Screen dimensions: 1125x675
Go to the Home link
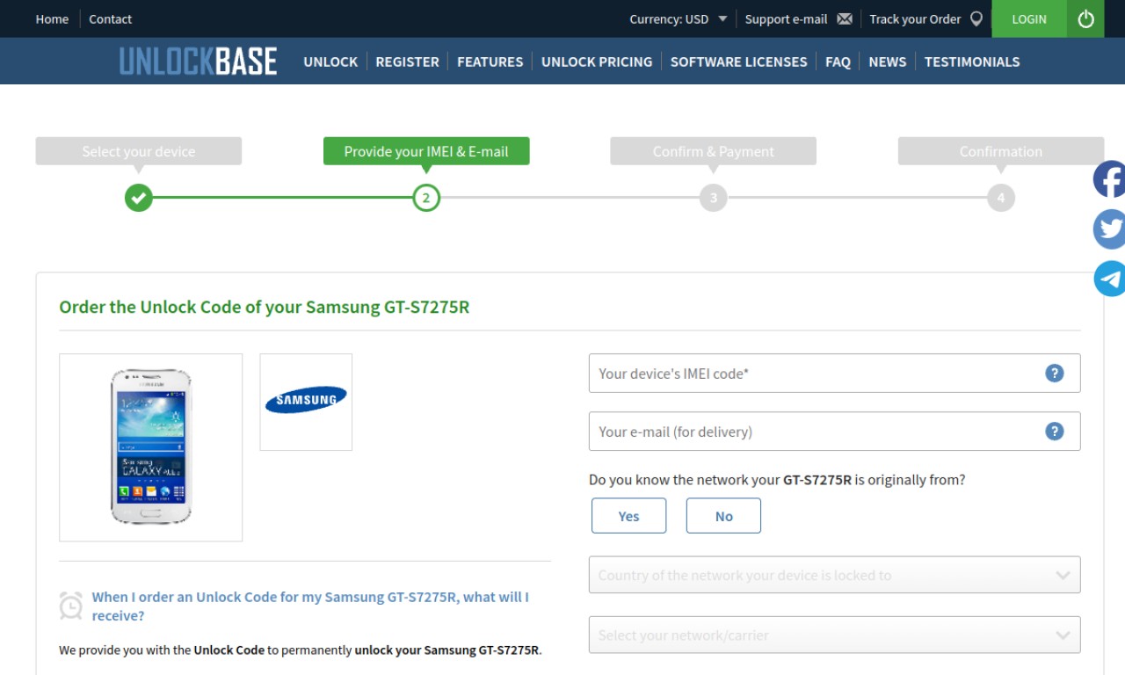(52, 18)
